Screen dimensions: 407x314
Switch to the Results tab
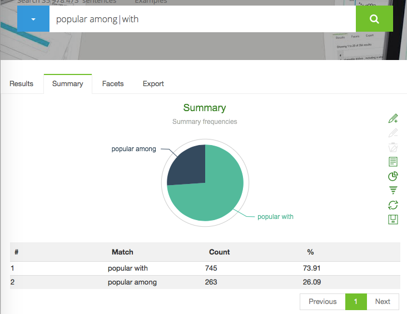pos(22,84)
